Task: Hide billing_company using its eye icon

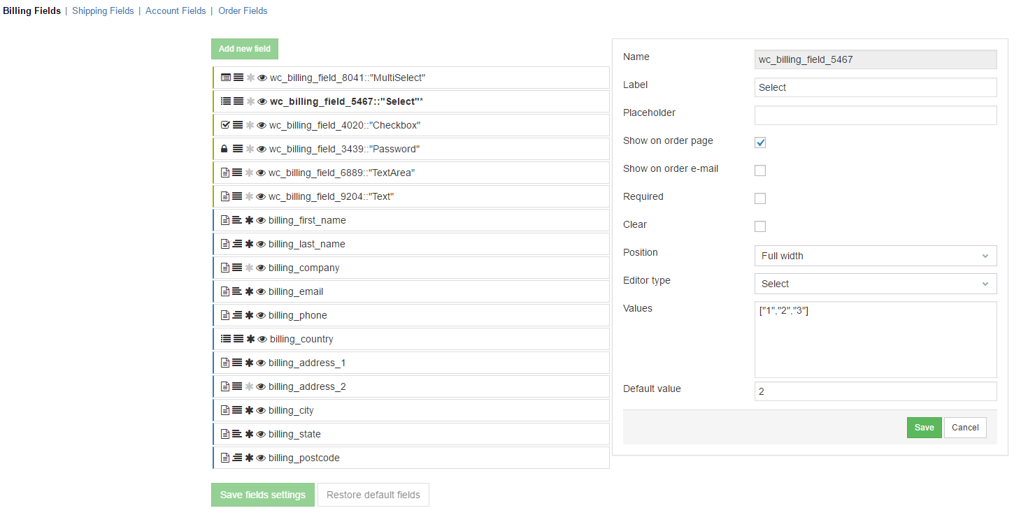Action: point(261,268)
